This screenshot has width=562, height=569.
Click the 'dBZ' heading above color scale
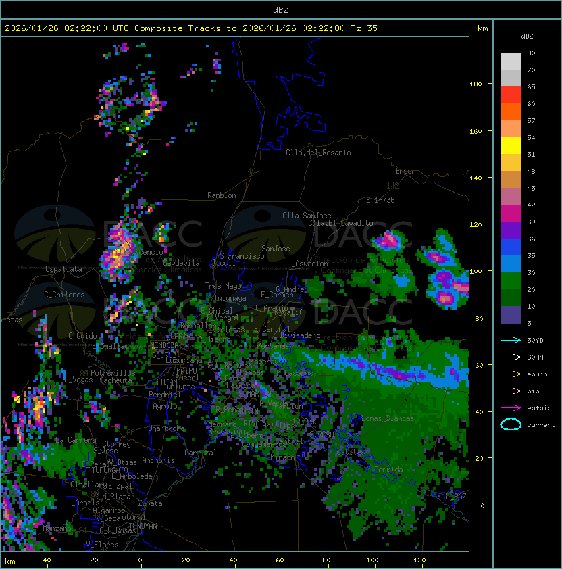[527, 36]
